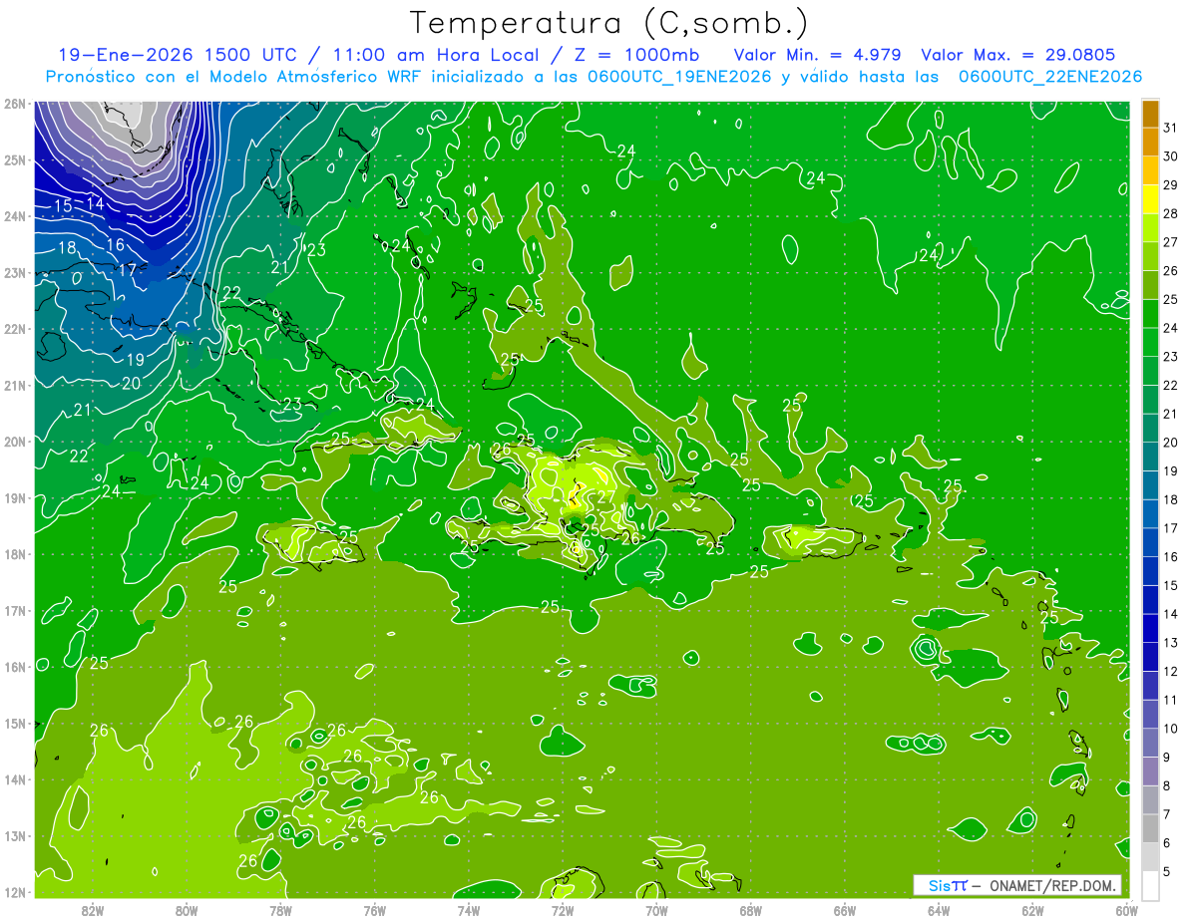This screenshot has width=1197, height=924.
Task: Click latitude axis label '12N'
Action: click(14, 892)
